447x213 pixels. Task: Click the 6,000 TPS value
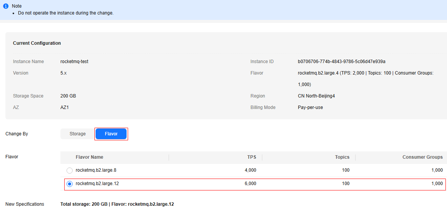250,184
